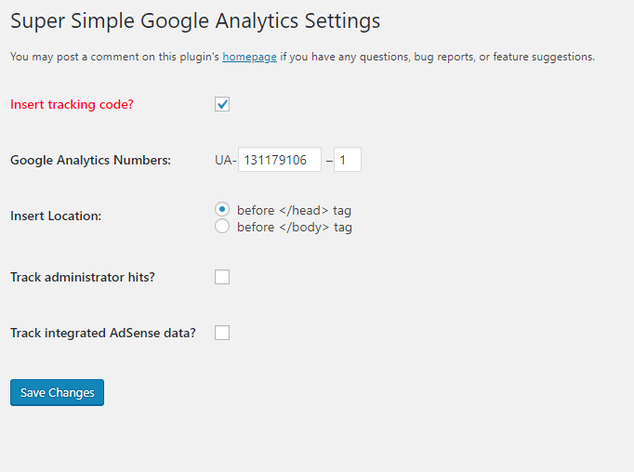
Task: Open the plugin's homepage link
Action: (x=249, y=57)
